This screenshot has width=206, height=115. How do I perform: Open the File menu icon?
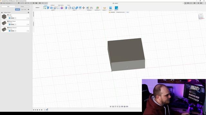[x=37, y=3]
